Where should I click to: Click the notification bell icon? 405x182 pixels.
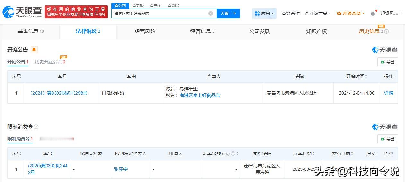click(x=373, y=13)
